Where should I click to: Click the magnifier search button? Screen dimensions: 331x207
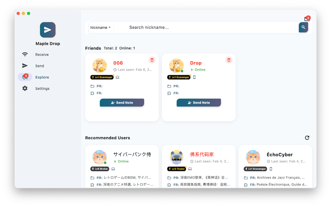[303, 27]
